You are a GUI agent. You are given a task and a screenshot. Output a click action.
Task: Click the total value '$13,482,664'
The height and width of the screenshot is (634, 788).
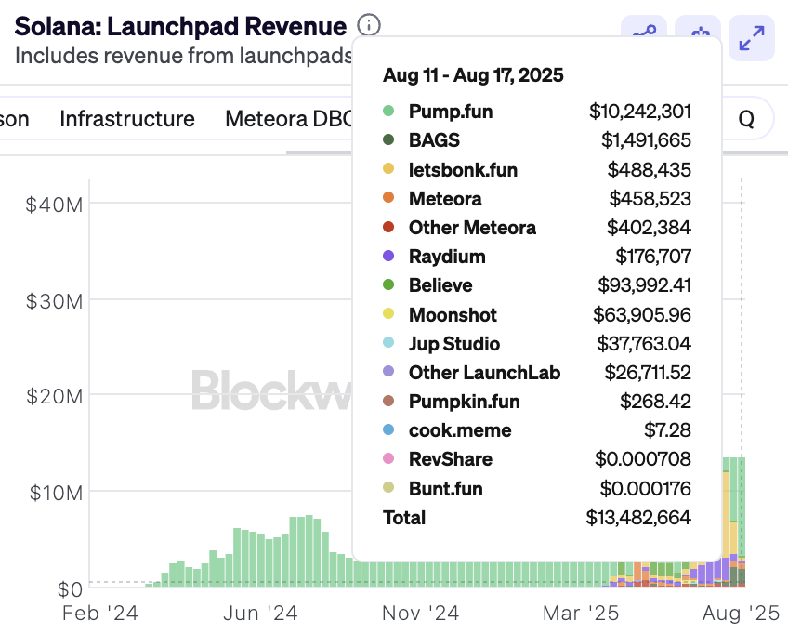(x=638, y=518)
